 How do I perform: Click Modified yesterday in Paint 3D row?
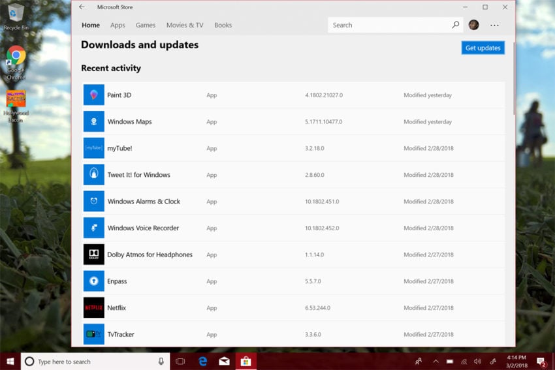428,95
